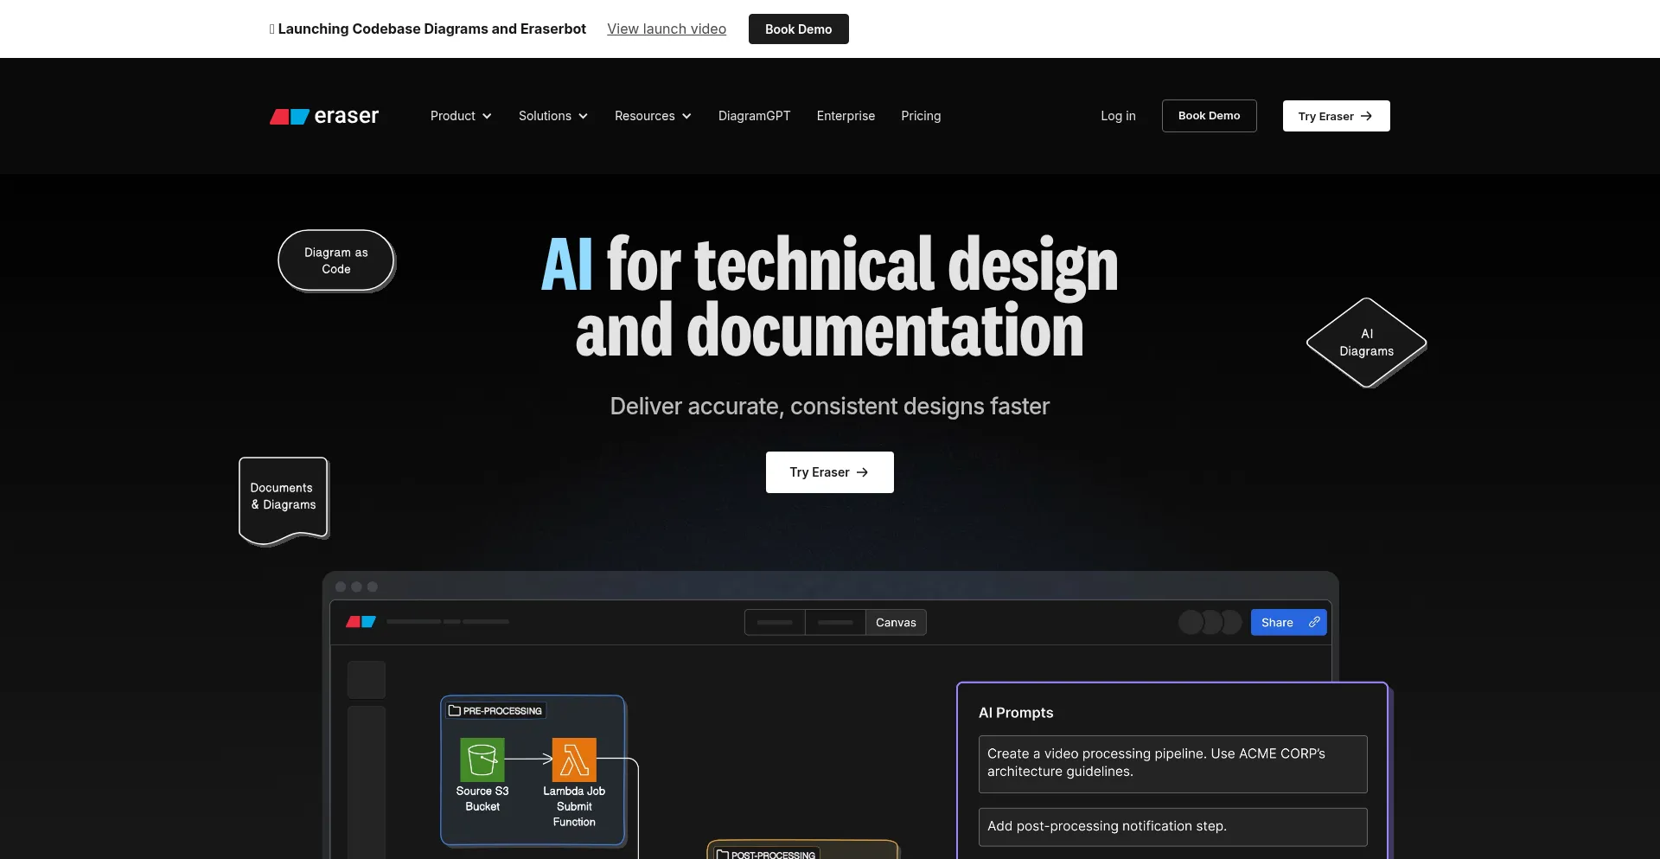Click View launch video link

tap(667, 29)
